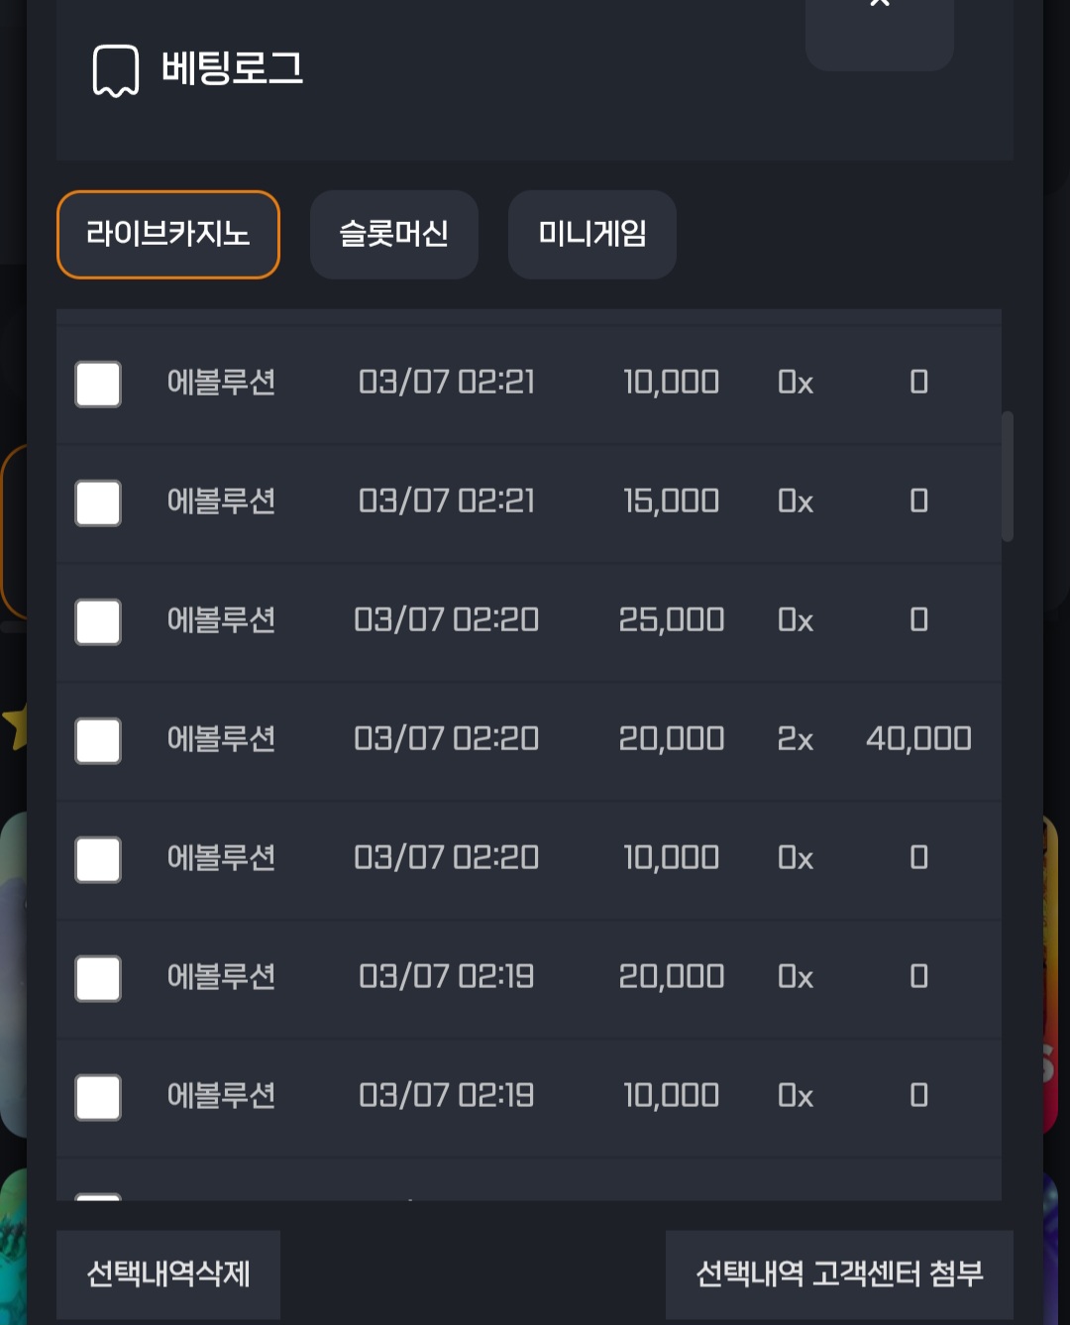The height and width of the screenshot is (1325, 1070).
Task: Tick the 02:20 10,000 bet checkbox
Action: pyautogui.click(x=98, y=860)
